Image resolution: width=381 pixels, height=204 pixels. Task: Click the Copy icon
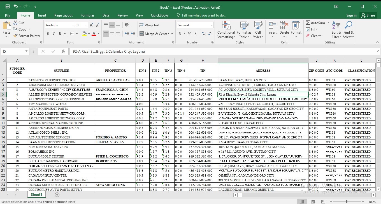pos(15,29)
